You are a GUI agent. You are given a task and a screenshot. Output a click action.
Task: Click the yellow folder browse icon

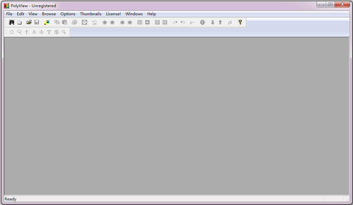point(20,22)
